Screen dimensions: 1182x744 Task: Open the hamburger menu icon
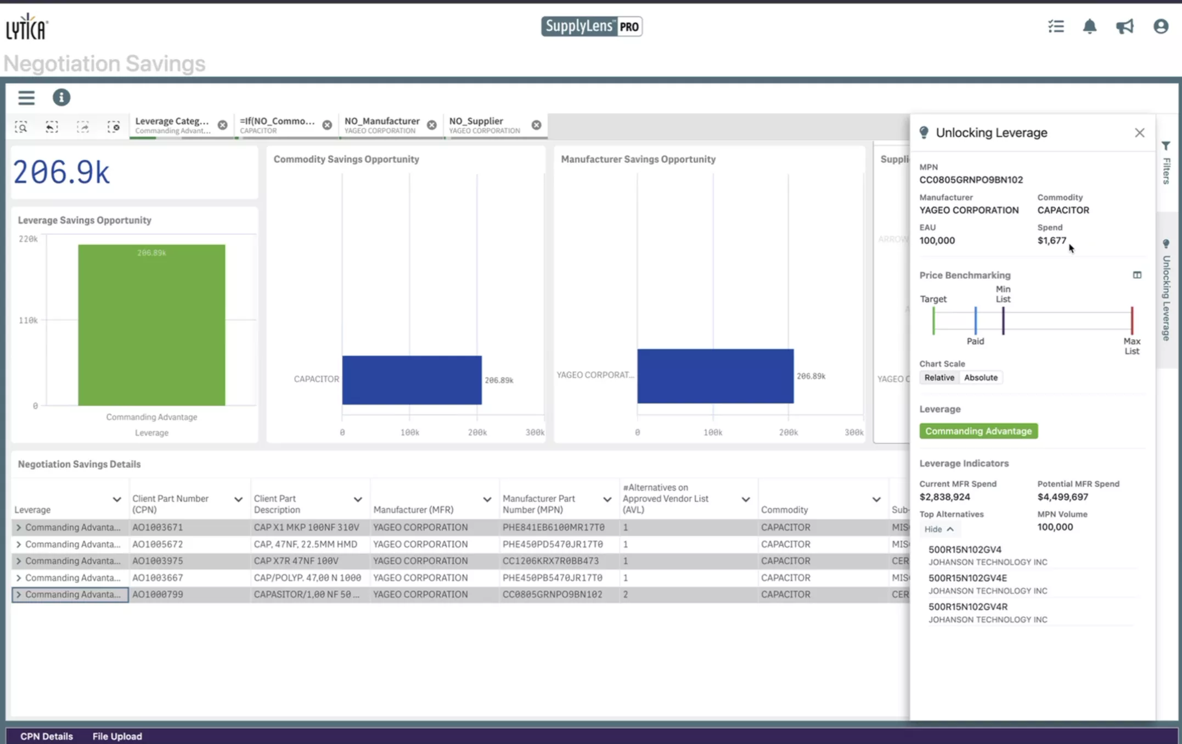coord(26,98)
